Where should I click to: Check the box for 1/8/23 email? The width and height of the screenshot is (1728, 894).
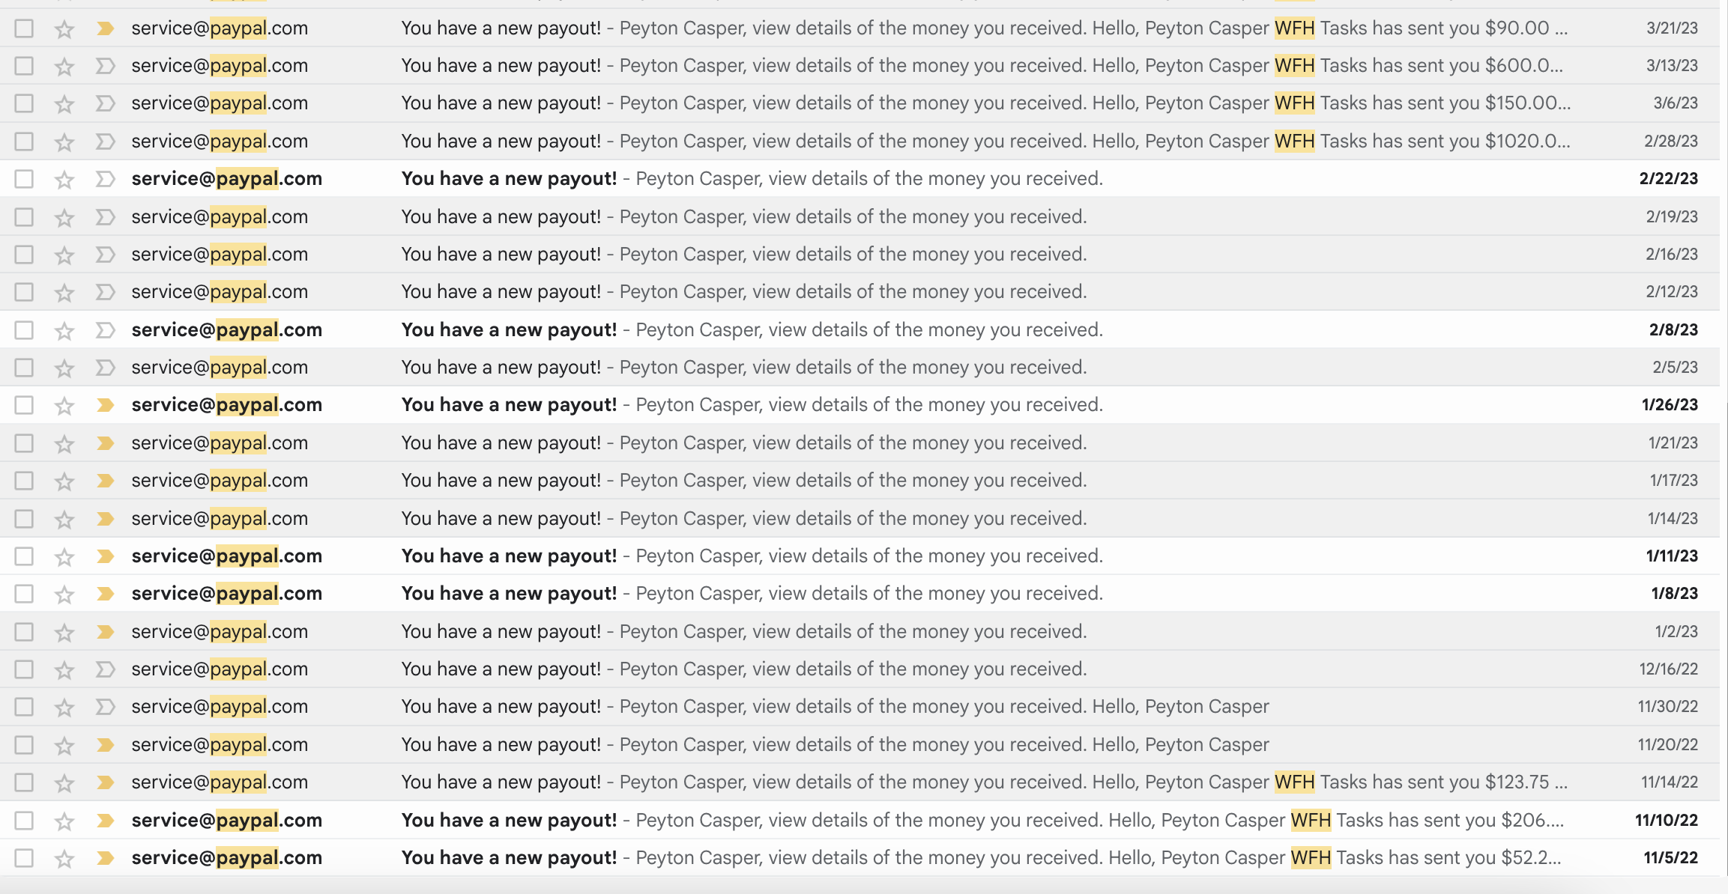pyautogui.click(x=24, y=594)
